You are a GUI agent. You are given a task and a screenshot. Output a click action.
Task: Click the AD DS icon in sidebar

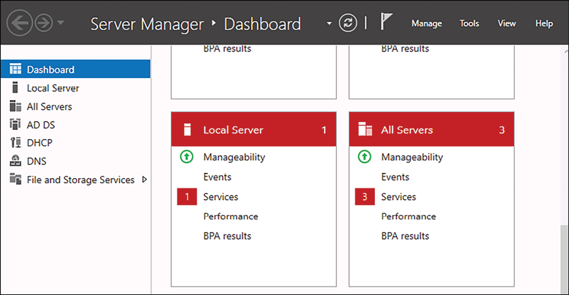point(15,124)
